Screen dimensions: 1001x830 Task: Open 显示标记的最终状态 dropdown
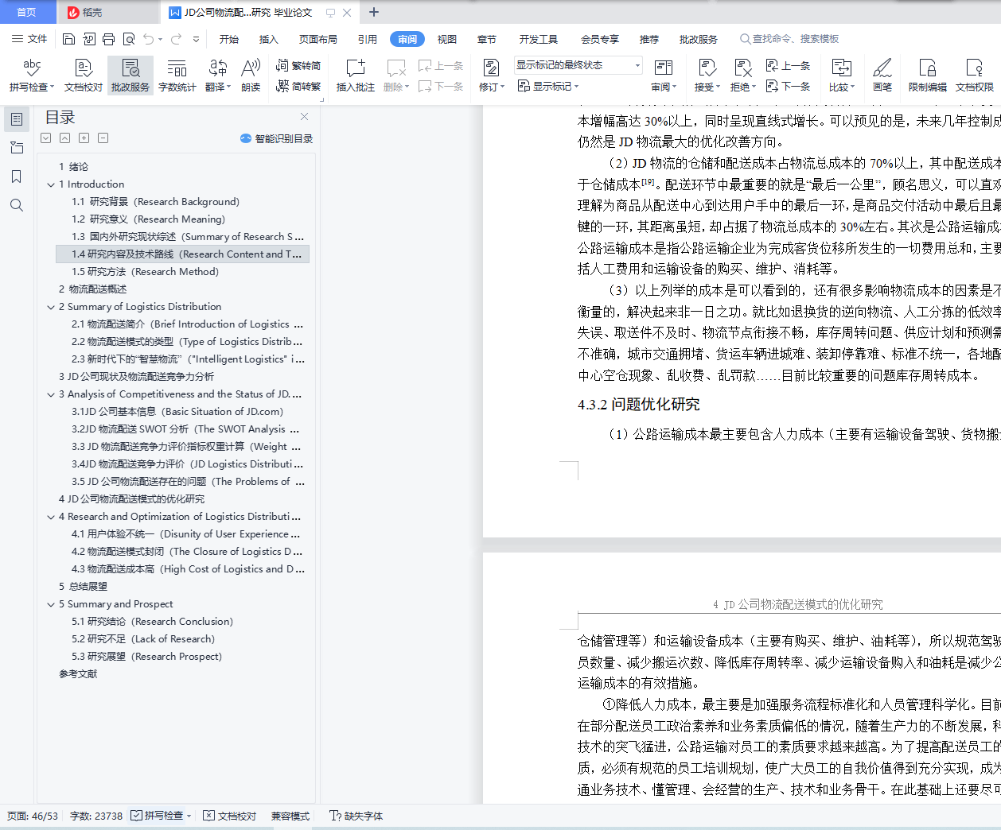pos(578,65)
